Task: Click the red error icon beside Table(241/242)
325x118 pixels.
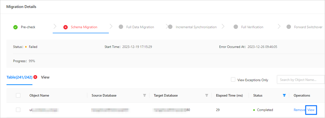Action: click(35, 77)
